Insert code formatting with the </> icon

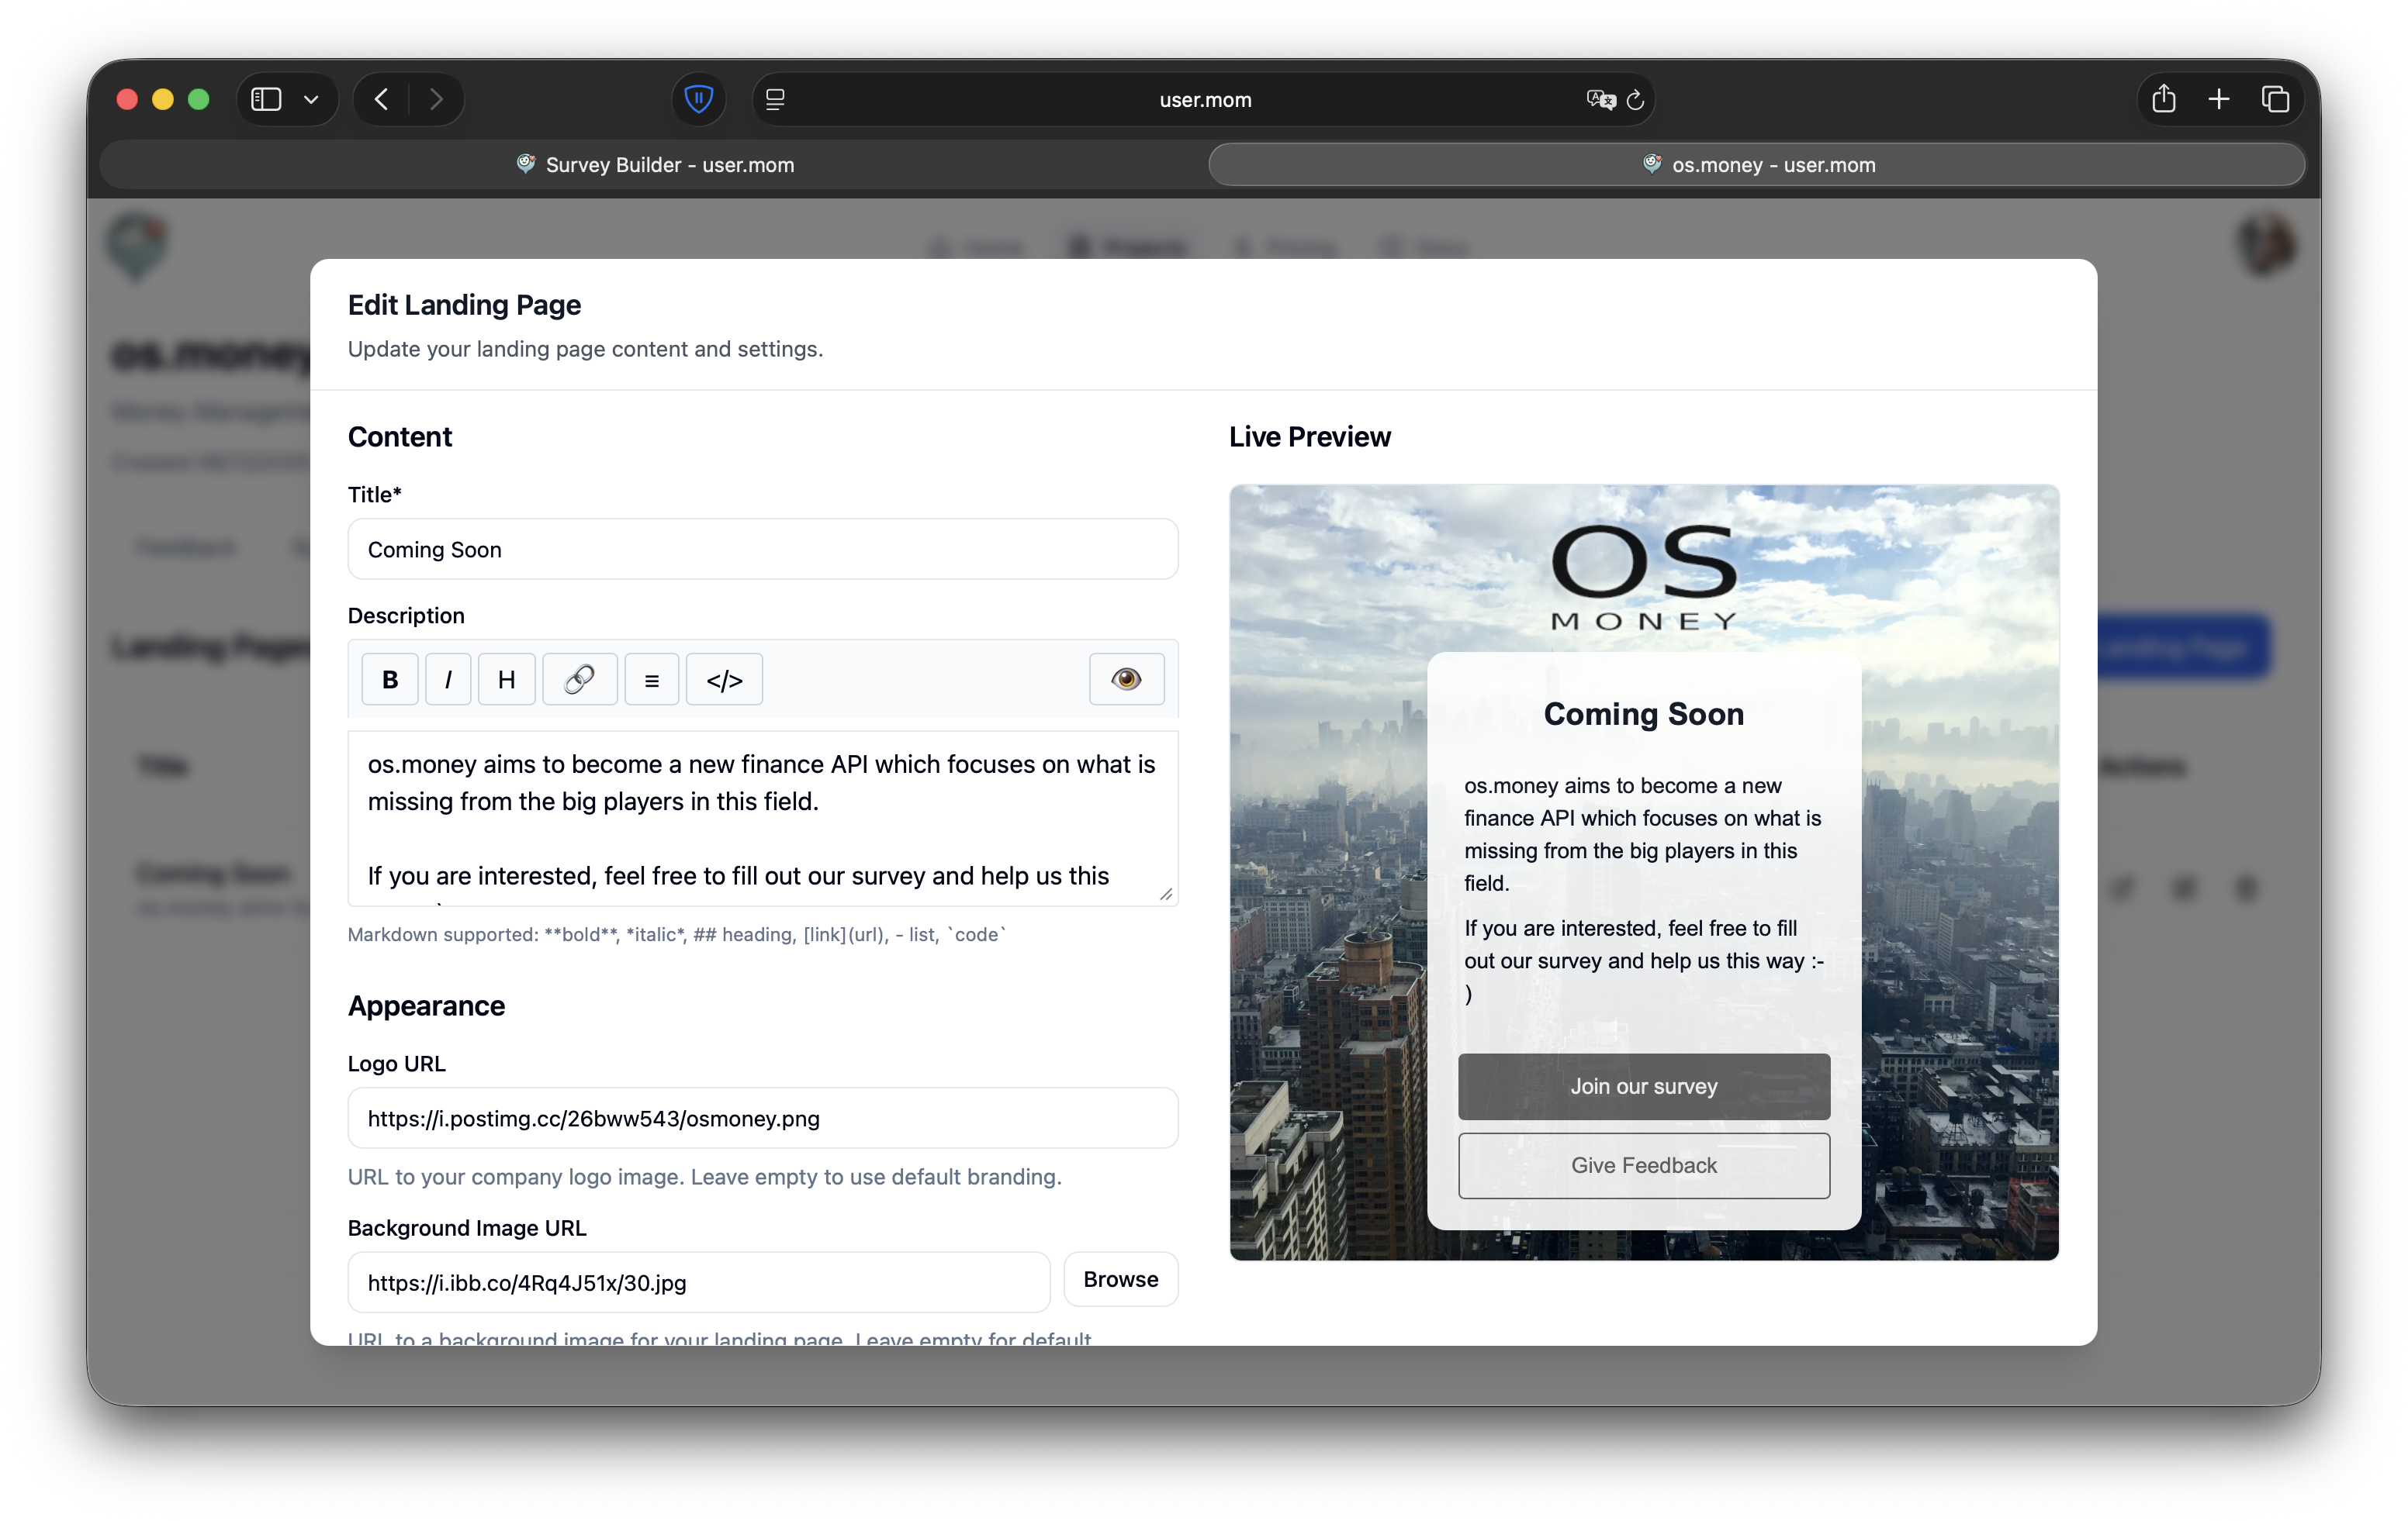[x=724, y=678]
